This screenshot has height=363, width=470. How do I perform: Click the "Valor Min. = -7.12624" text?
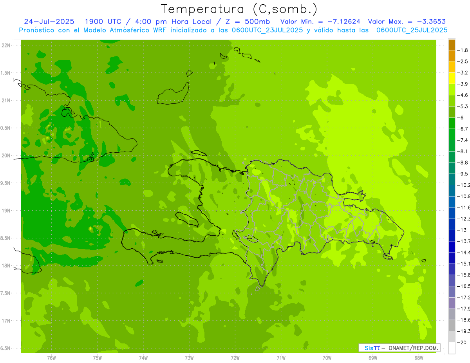(321, 22)
